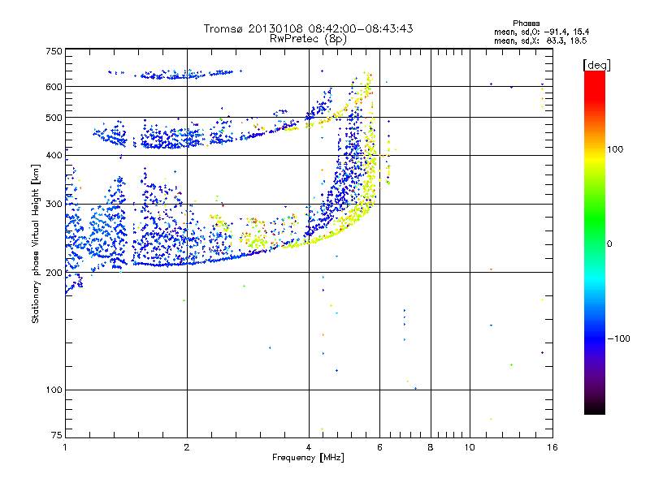Viewport: 650px width, 487px height.
Task: Click the '750' y-axis tick label
Action: coord(54,50)
